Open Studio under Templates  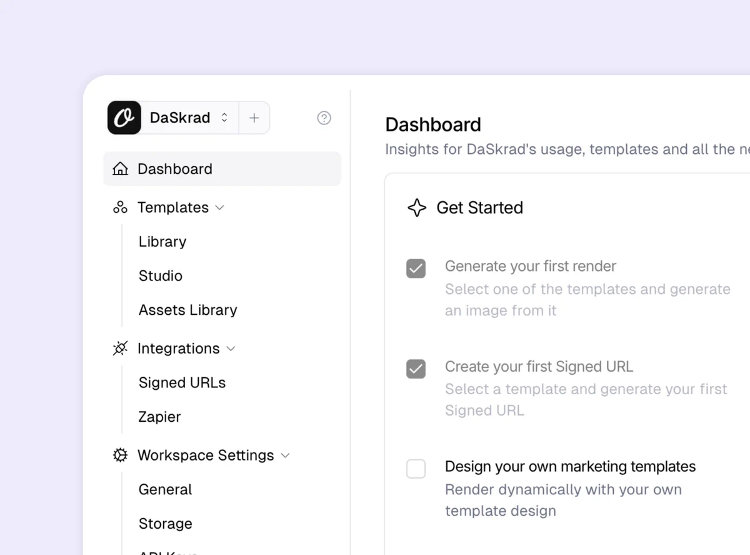pyautogui.click(x=161, y=276)
